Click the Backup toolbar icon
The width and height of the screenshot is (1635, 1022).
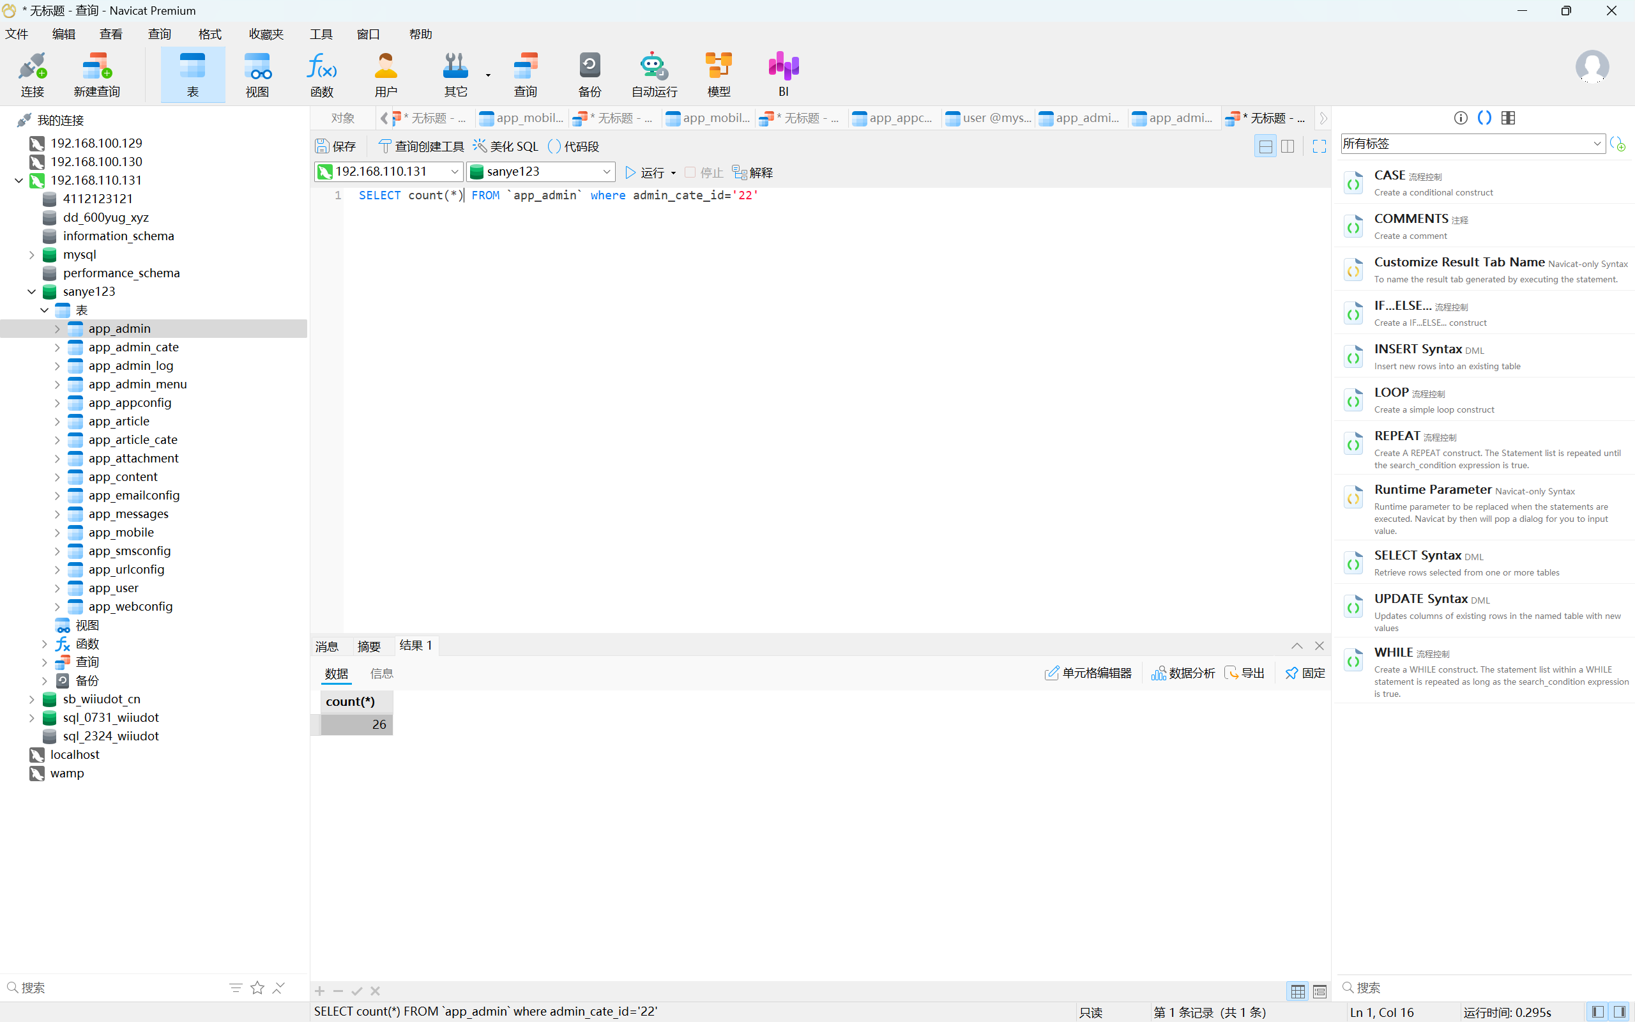[589, 67]
